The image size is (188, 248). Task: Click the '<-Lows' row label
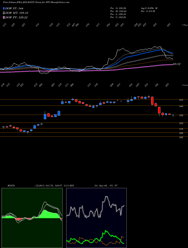(x=185, y=85)
